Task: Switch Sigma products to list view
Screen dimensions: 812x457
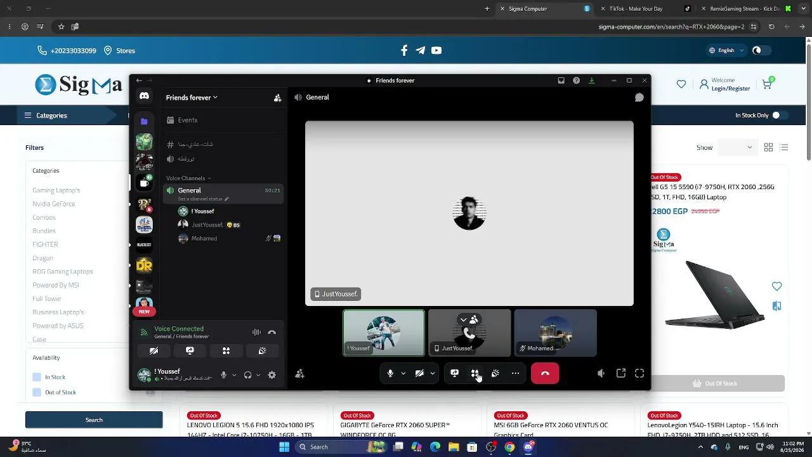Action: (784, 147)
